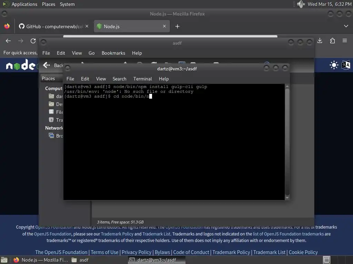Switch to the GitHub computernewb tab
Viewport: 353px width, 264px height.
(x=54, y=26)
